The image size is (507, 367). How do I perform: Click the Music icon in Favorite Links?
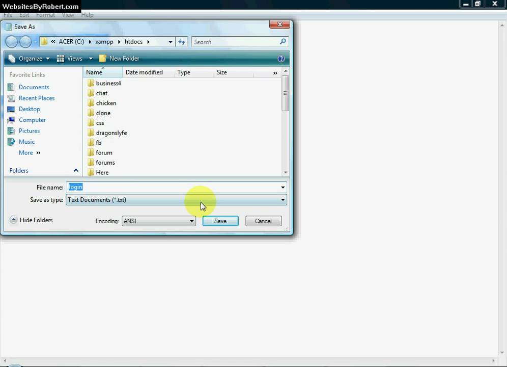point(11,142)
